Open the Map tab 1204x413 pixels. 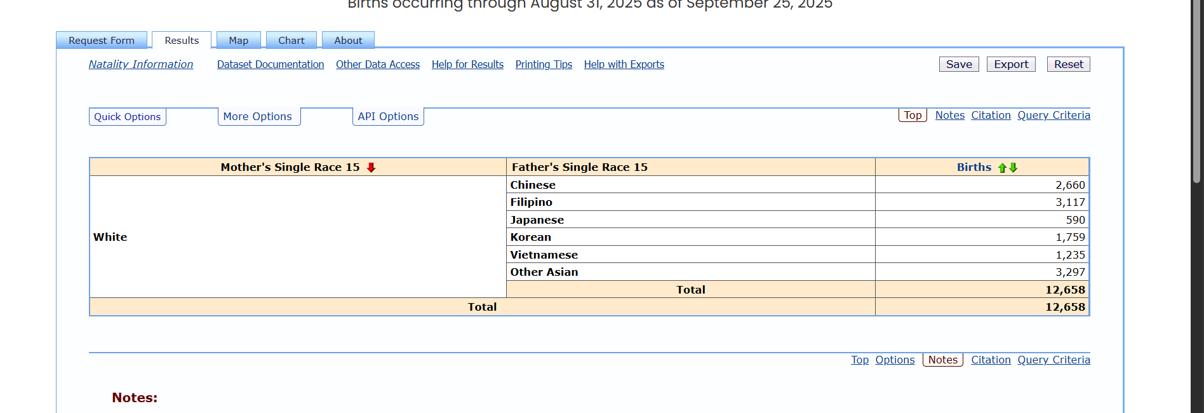(238, 40)
